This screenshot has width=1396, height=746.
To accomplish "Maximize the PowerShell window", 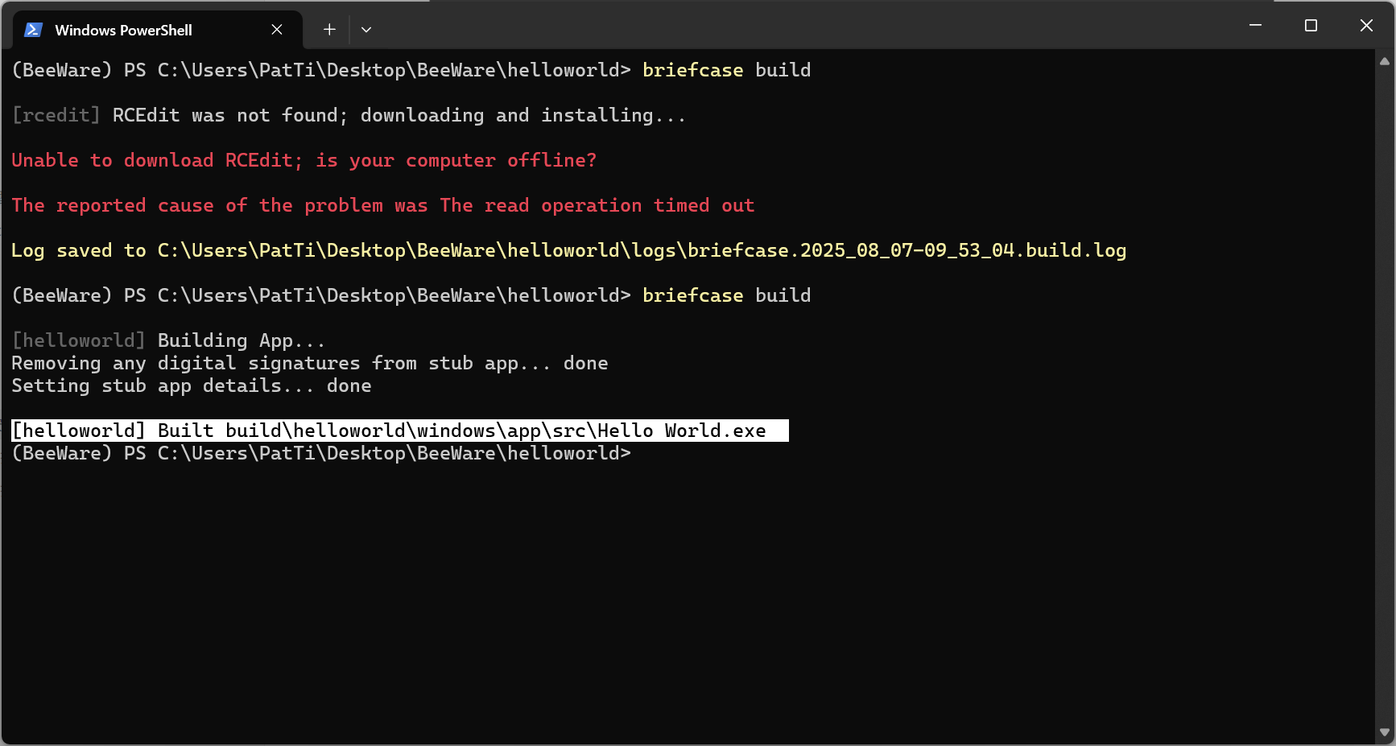I will click(1311, 26).
